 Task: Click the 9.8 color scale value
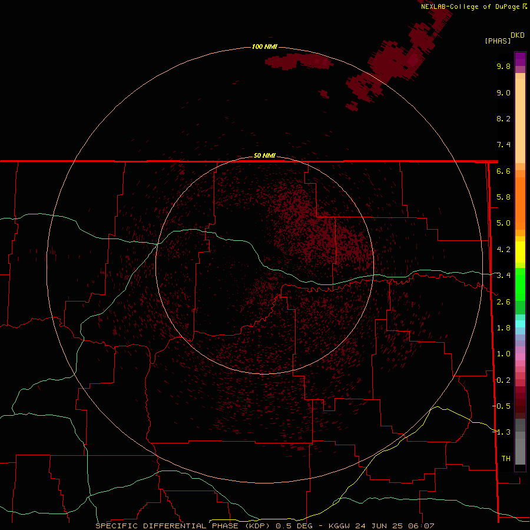[503, 66]
